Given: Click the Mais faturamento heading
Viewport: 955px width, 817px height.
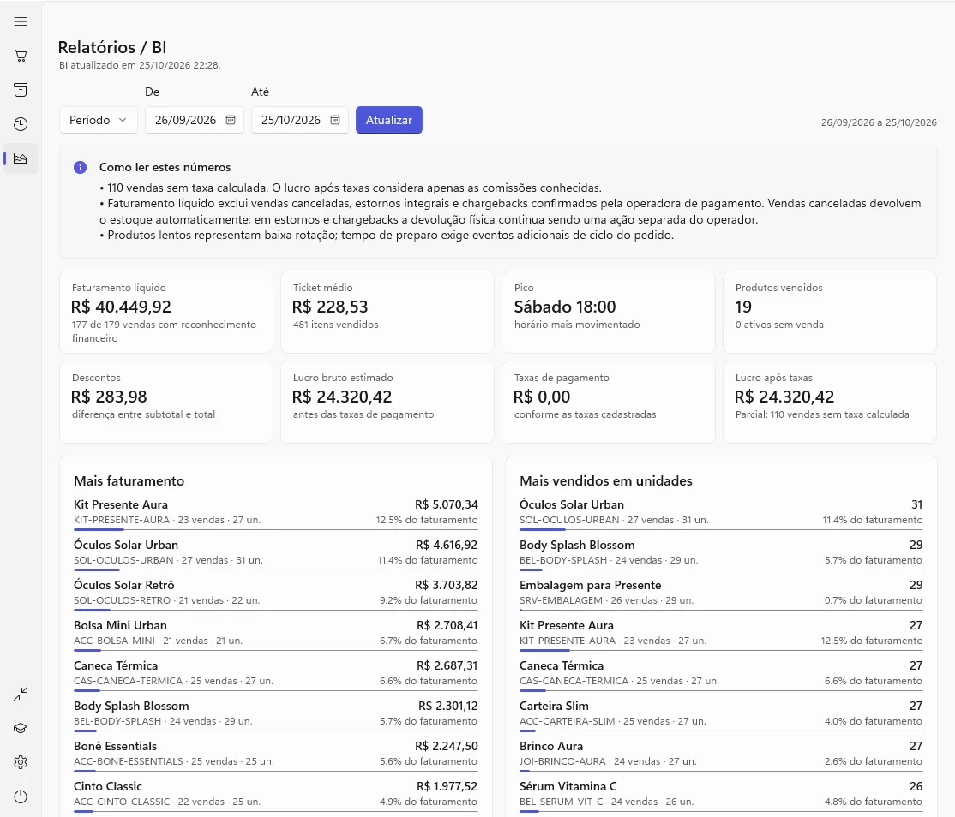Looking at the screenshot, I should pyautogui.click(x=129, y=480).
